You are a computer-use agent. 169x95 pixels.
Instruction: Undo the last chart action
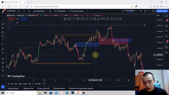[x=87, y=11]
